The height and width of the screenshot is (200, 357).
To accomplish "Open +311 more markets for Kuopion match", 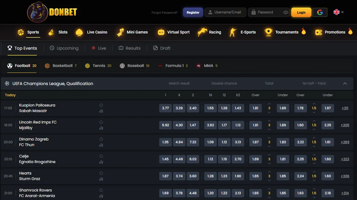I will [345, 108].
